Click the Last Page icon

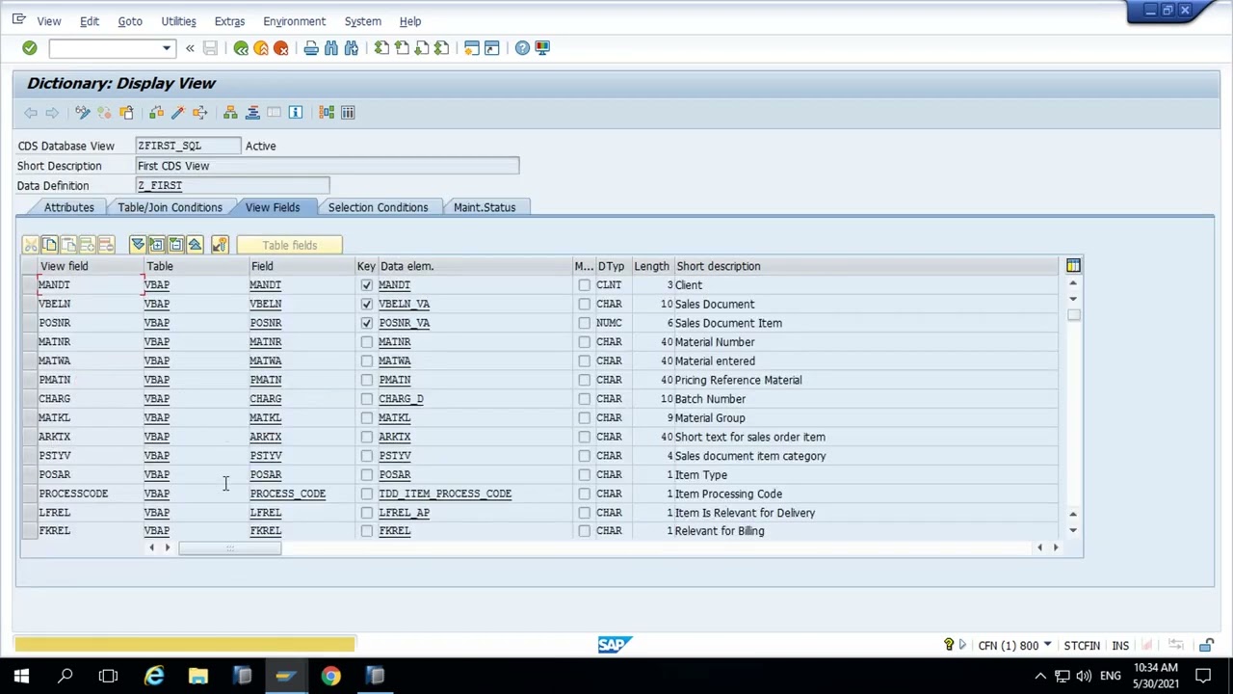pos(441,48)
